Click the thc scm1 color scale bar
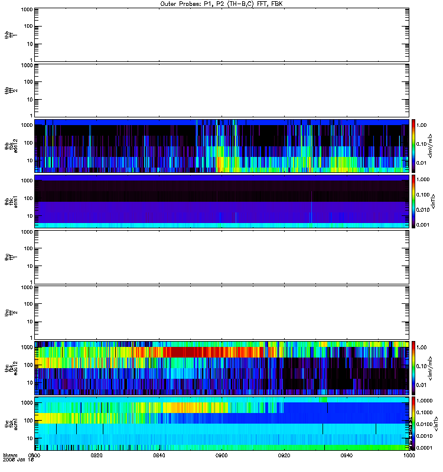The height and width of the screenshot is (472, 443). click(x=413, y=424)
